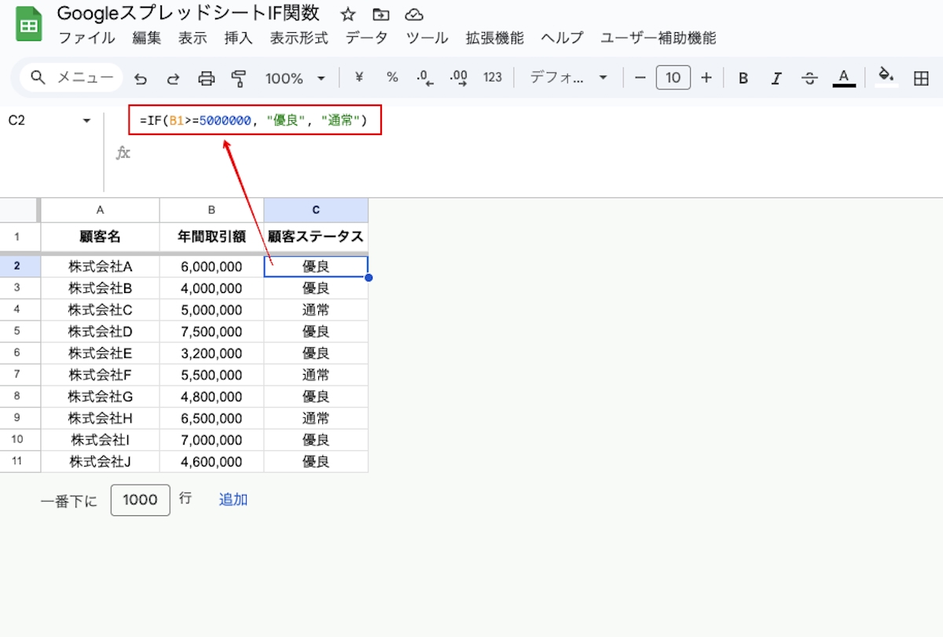Viewport: 943px width, 637px height.
Task: Click the 顧客名 header cell
Action: (x=100, y=236)
